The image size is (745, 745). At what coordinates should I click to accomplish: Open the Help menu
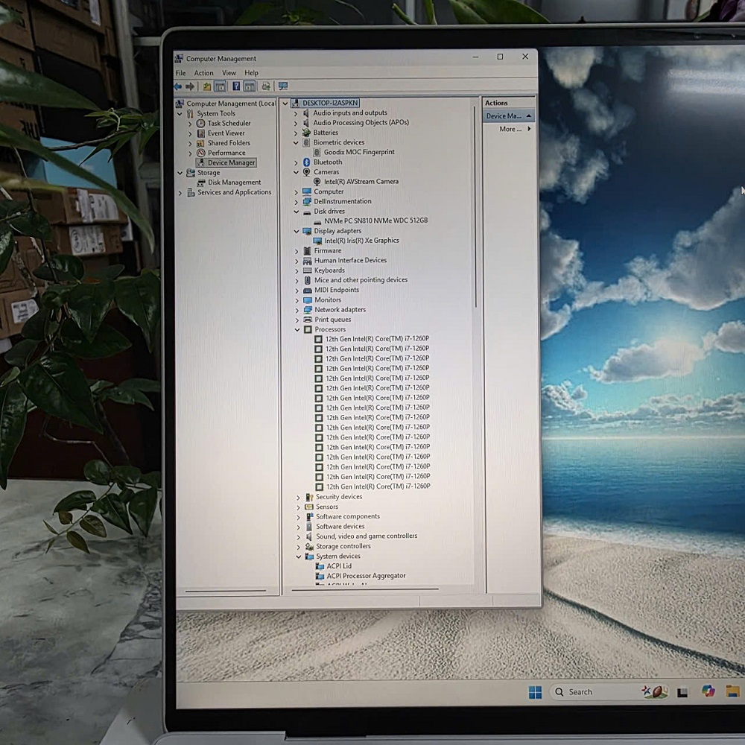[251, 73]
